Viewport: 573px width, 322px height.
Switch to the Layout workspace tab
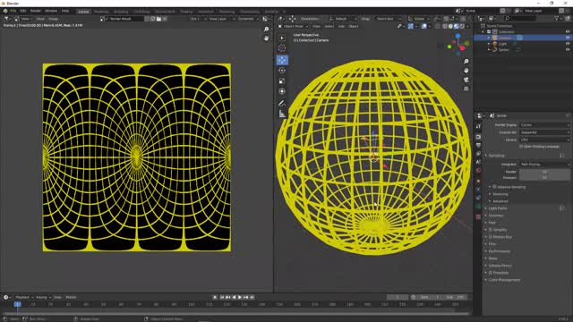pos(83,12)
